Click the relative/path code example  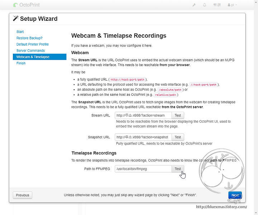(x=165, y=95)
